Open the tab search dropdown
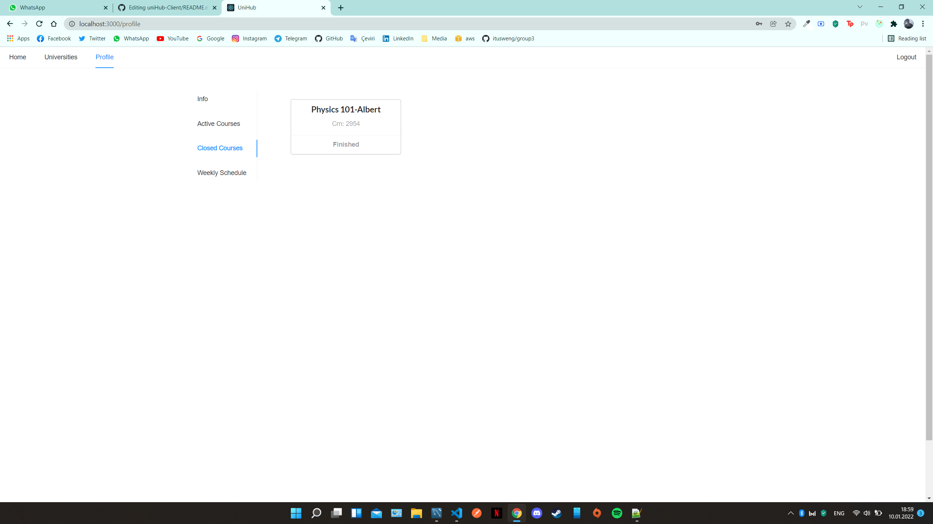This screenshot has width=933, height=524. (859, 7)
